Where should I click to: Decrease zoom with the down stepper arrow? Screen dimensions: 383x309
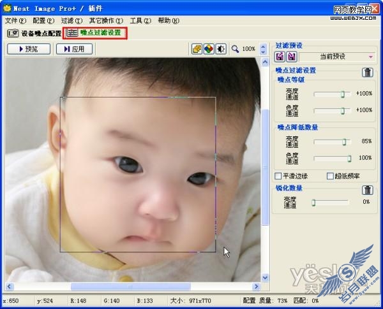263,52
